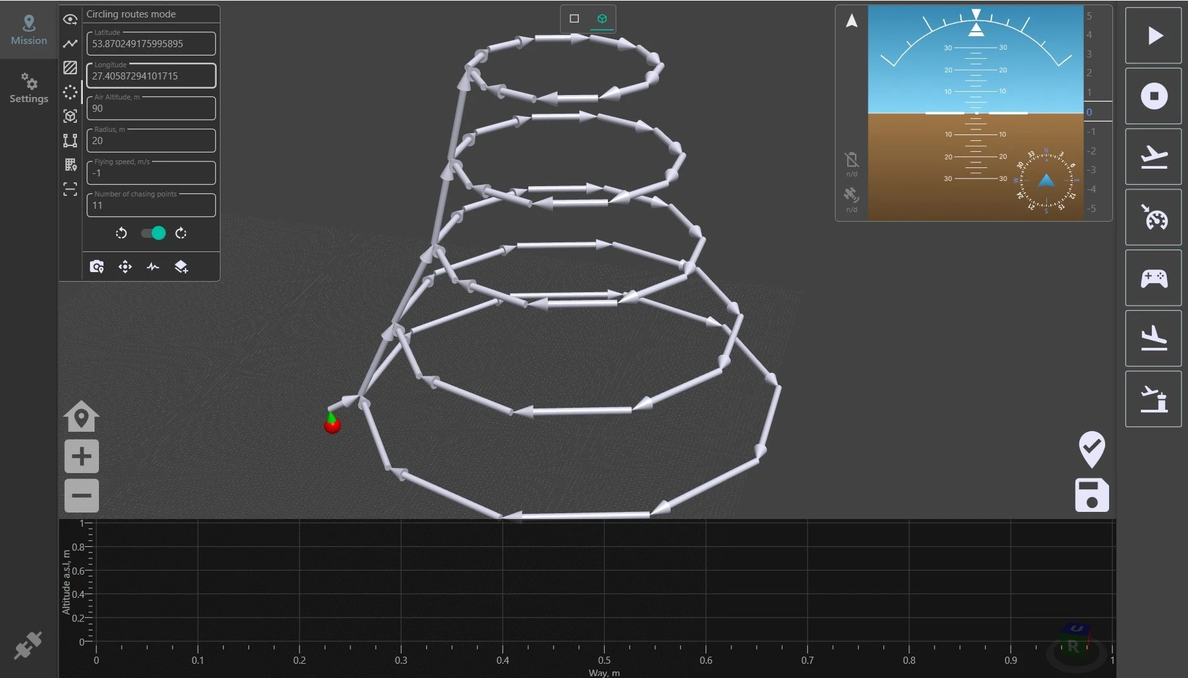Image resolution: width=1188 pixels, height=678 pixels.
Task: Stop the mission with stop button
Action: pyautogui.click(x=1154, y=96)
